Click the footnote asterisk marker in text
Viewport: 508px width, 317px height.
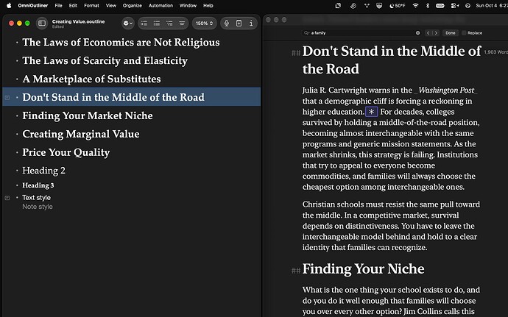click(372, 112)
